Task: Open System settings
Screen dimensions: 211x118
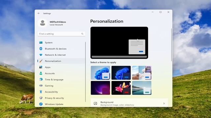Action: coord(61,43)
